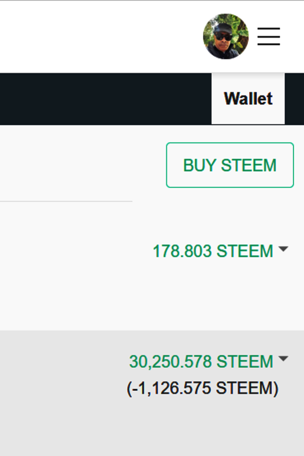The image size is (304, 456).
Task: Open the hamburger menu
Action: [269, 36]
